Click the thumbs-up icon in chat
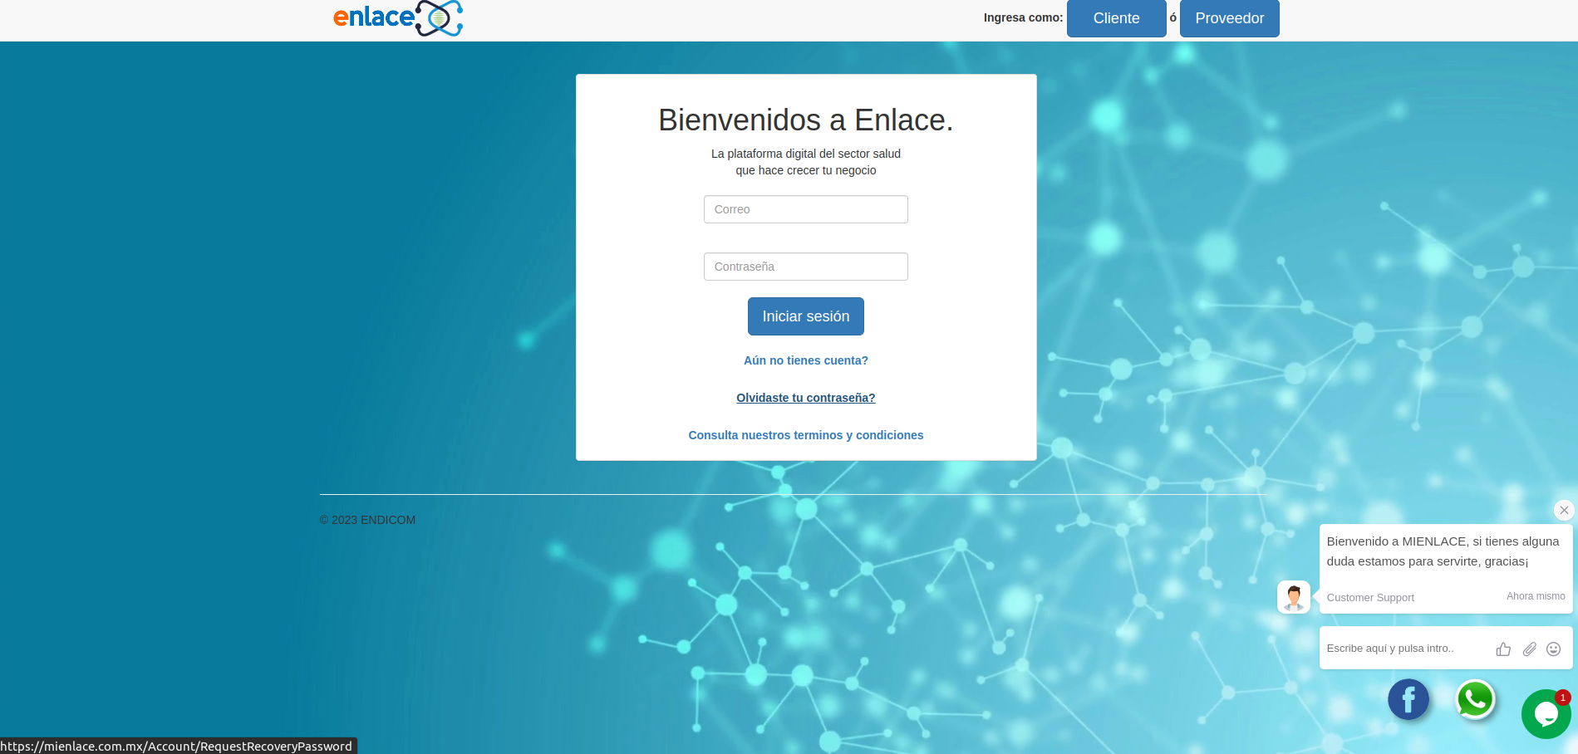 pyautogui.click(x=1503, y=649)
